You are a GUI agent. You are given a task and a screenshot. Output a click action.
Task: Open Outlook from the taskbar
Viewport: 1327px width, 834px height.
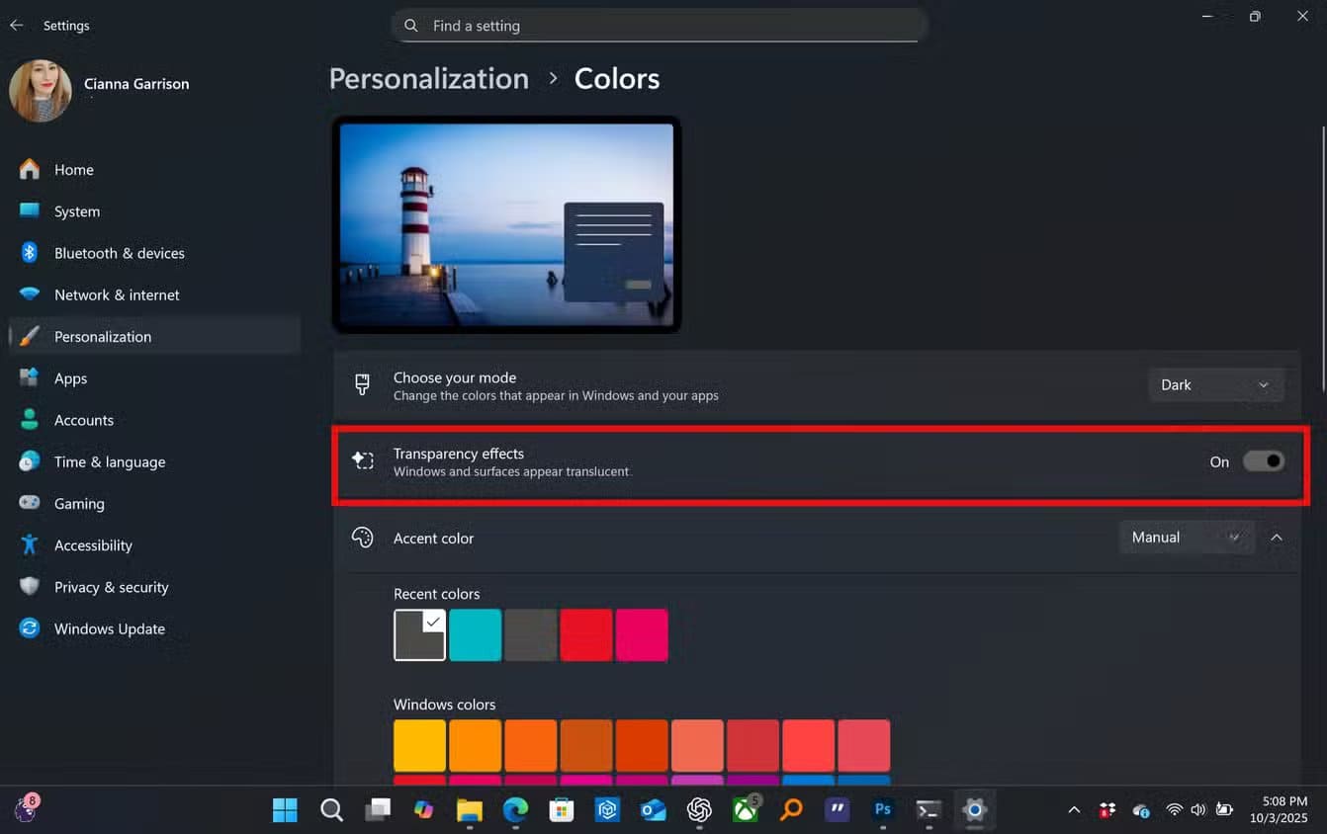point(653,810)
